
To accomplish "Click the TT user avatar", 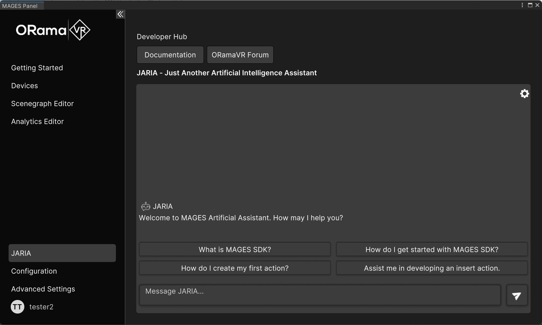I will (18, 307).
